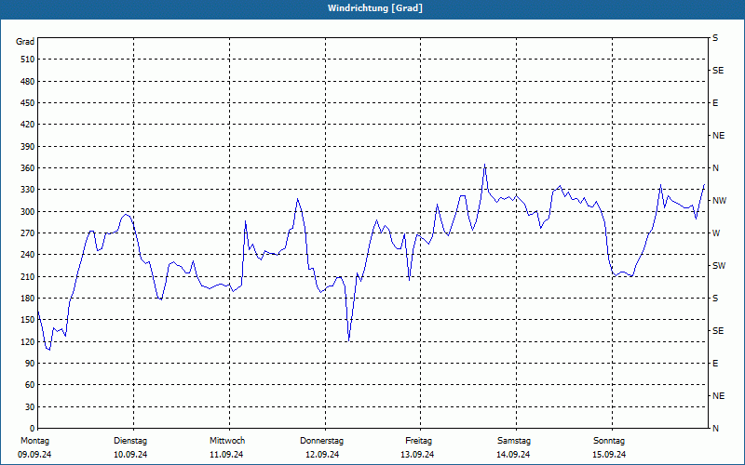
Task: Click the 'Freitag' day label
Action: tap(418, 441)
